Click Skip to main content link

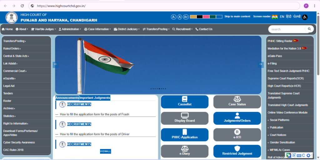point(237,17)
